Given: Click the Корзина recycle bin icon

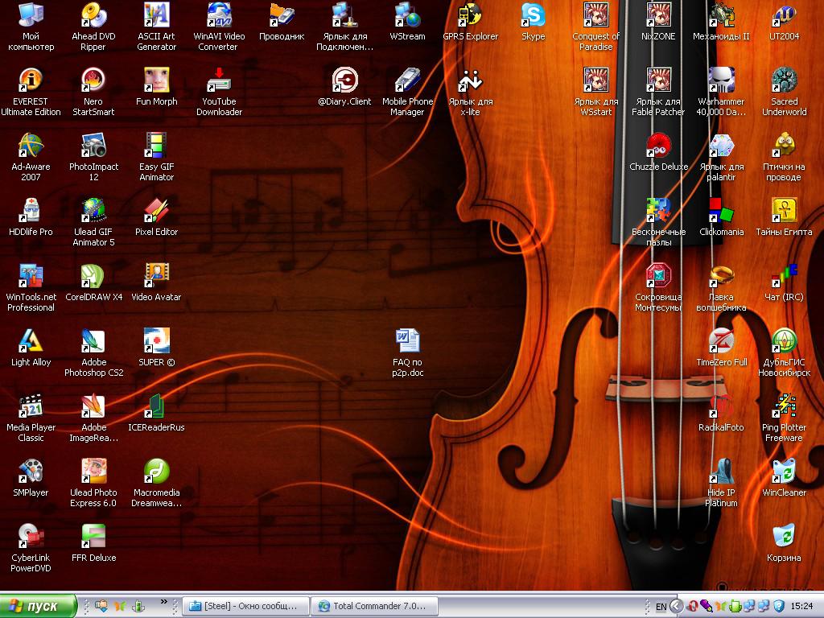Looking at the screenshot, I should tap(784, 537).
